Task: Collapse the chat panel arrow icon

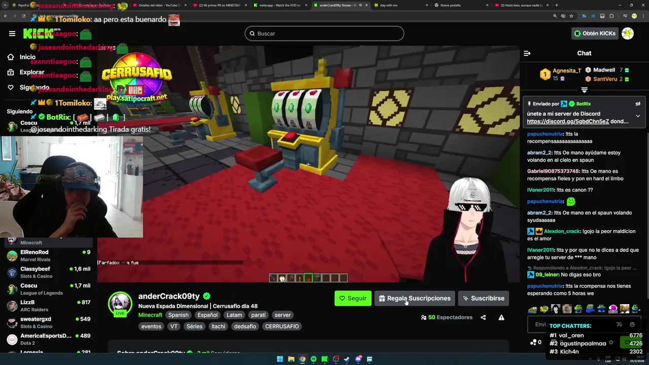Action: [527, 53]
